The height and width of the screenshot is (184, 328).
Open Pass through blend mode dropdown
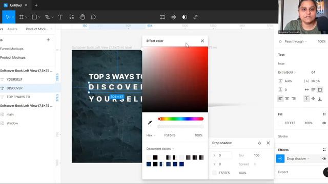[296, 41]
